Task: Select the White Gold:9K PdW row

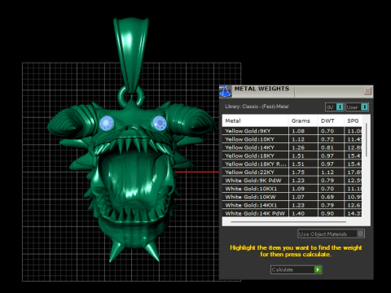Action: 292,181
